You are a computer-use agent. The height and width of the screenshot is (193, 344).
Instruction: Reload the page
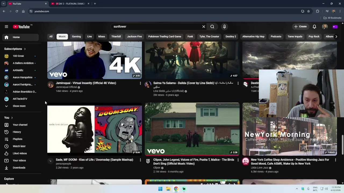[17, 11]
